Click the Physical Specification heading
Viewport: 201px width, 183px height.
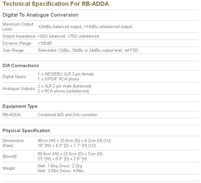tap(26, 131)
